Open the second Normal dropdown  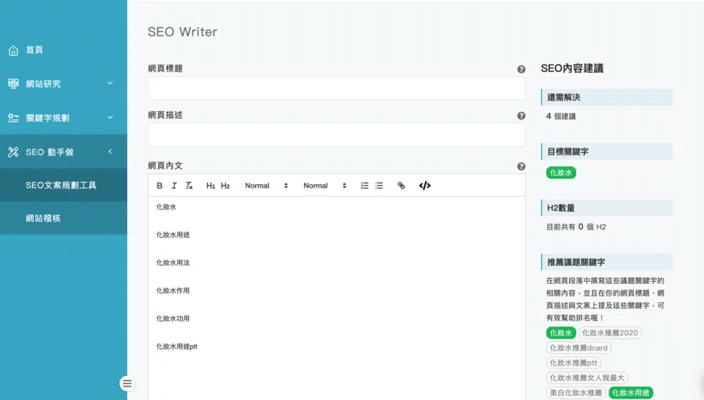click(324, 186)
